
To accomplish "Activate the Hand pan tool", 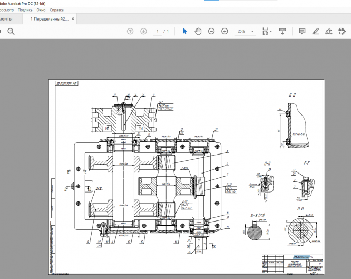I will pos(198,32).
